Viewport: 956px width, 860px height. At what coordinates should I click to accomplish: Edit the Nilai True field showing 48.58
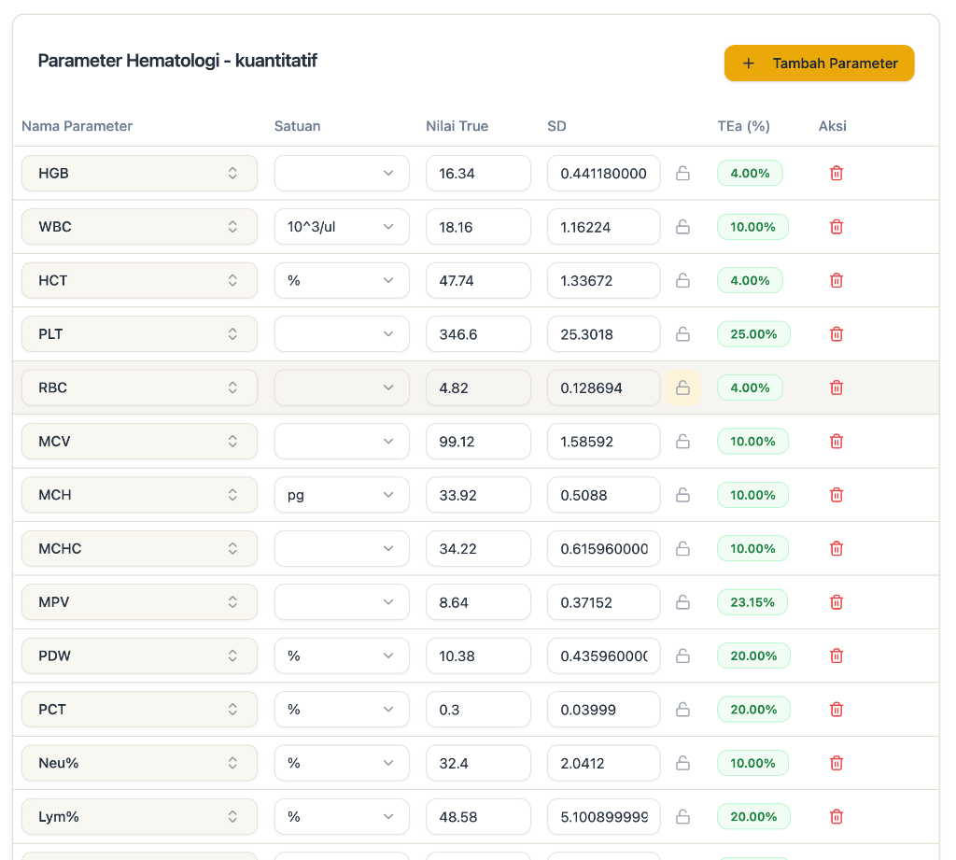478,817
